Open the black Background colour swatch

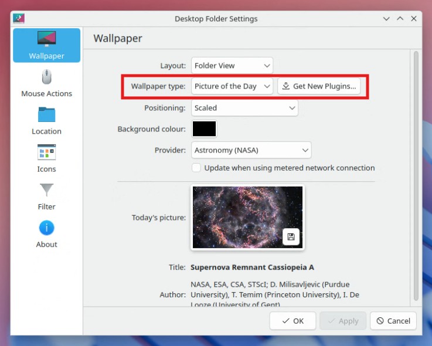click(204, 129)
